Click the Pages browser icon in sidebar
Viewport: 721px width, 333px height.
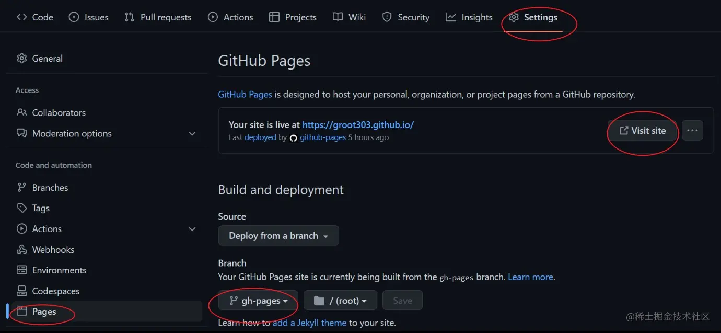click(21, 312)
